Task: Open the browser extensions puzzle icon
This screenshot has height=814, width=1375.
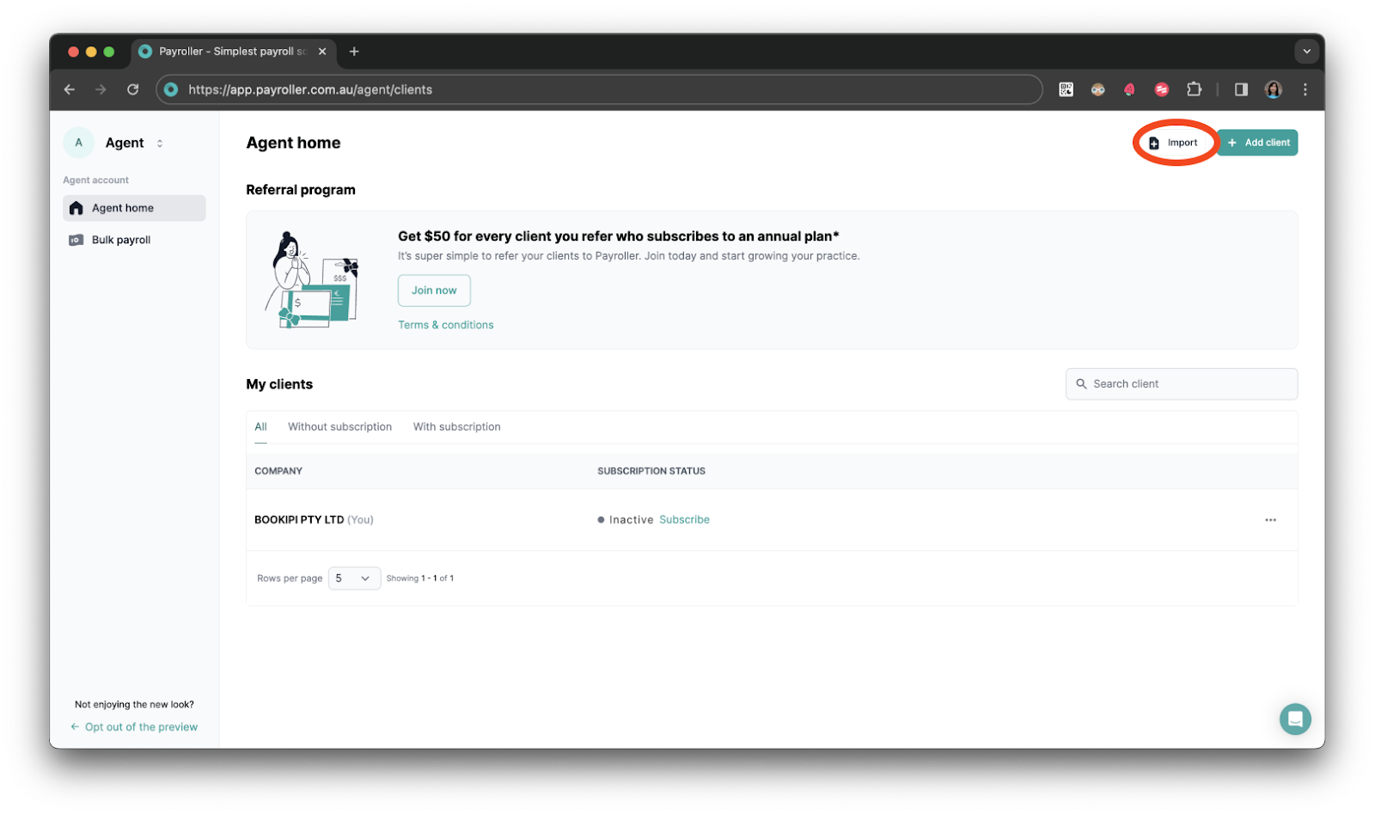Action: (x=1194, y=89)
